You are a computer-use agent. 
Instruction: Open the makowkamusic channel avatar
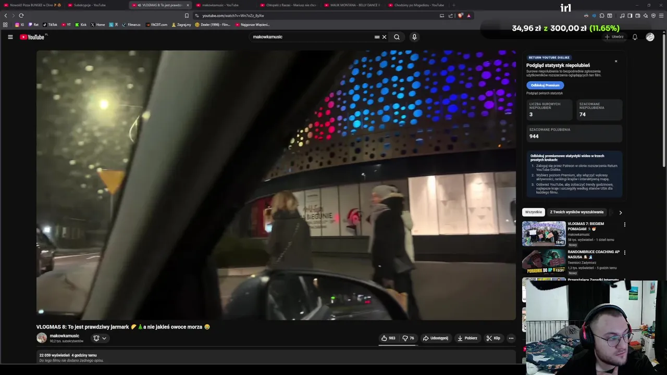[42, 338]
